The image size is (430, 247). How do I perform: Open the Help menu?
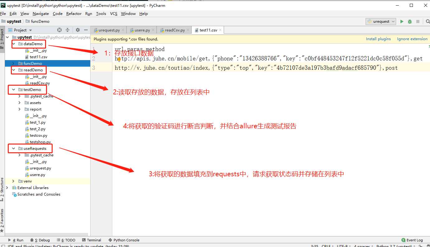143,13
